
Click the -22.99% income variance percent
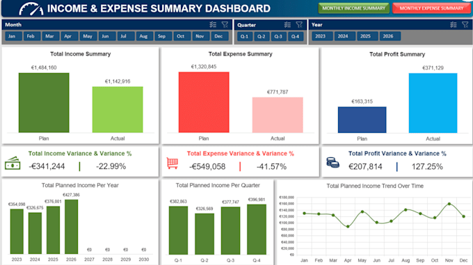[x=111, y=166]
